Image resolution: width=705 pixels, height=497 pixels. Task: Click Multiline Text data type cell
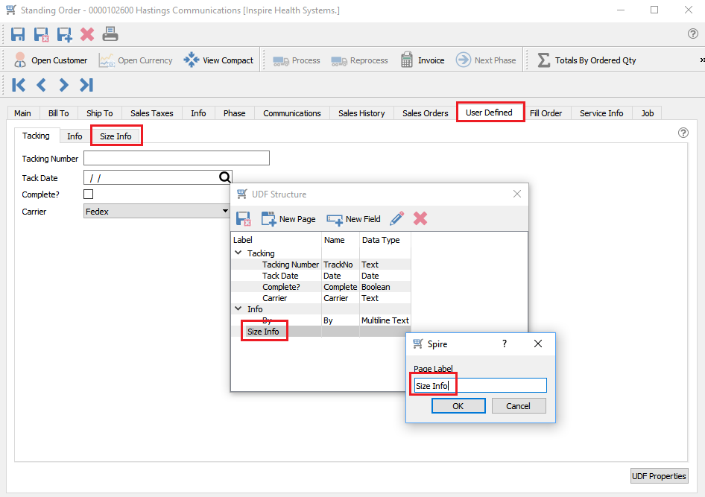point(385,320)
